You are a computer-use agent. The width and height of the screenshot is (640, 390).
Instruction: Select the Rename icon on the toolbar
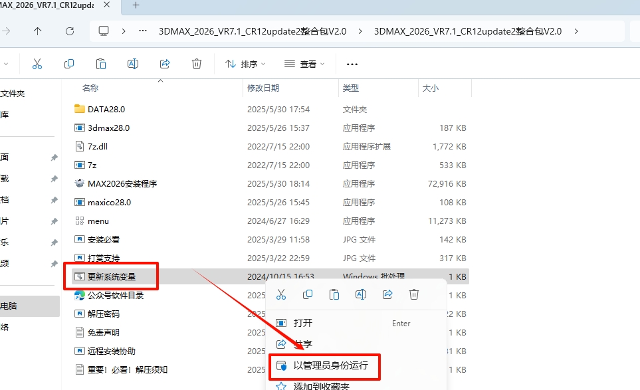[x=132, y=63]
